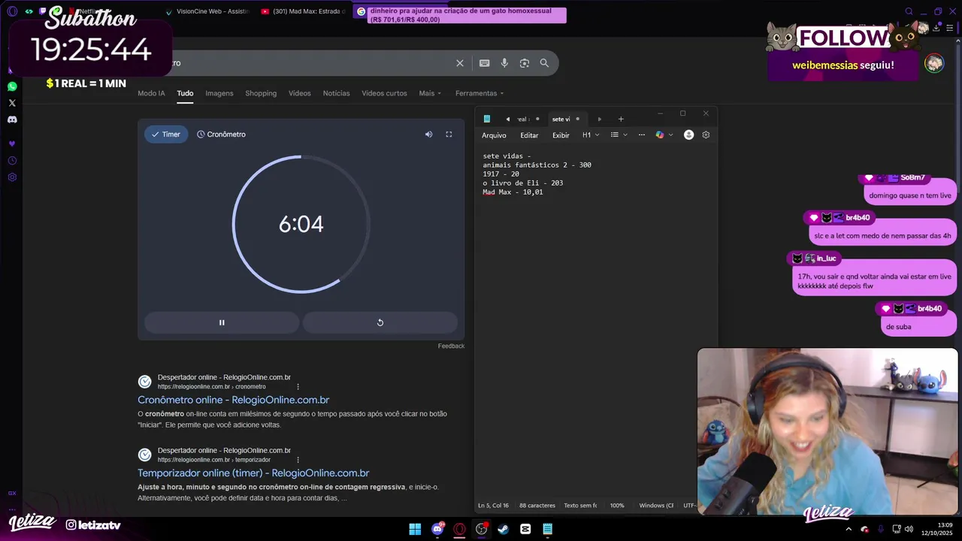The width and height of the screenshot is (962, 541).
Task: Open the Windows Start menu
Action: pyautogui.click(x=415, y=529)
